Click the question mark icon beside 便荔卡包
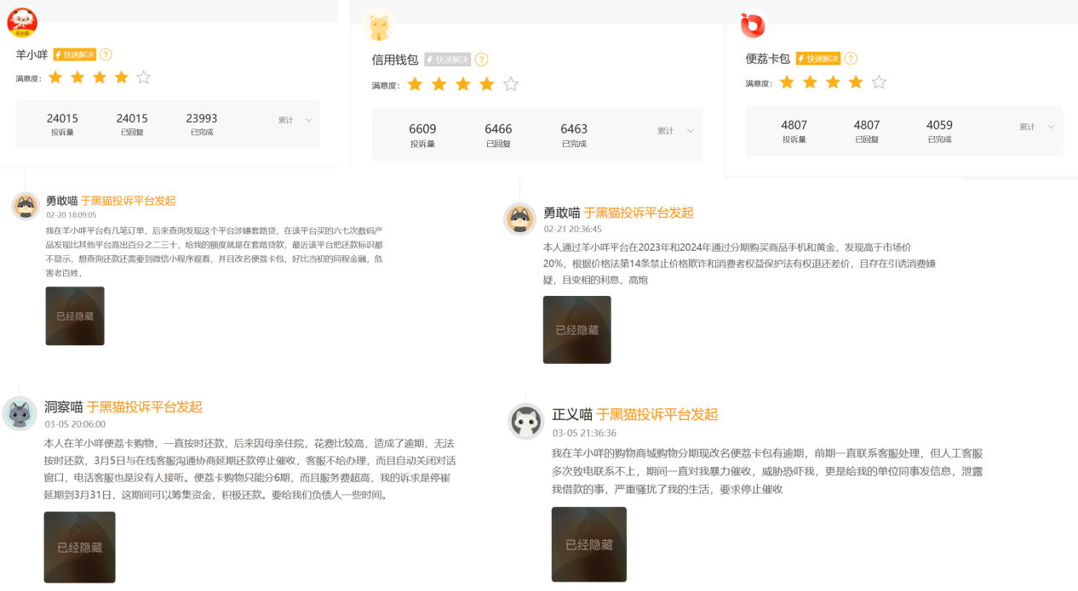Image resolution: width=1078 pixels, height=591 pixels. [851, 59]
